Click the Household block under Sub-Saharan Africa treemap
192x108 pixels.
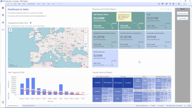(x=97, y=82)
